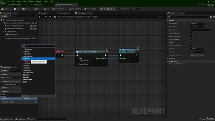This screenshot has width=215, height=121.
Task: Open the Tools menu
Action: click(x=46, y=1)
